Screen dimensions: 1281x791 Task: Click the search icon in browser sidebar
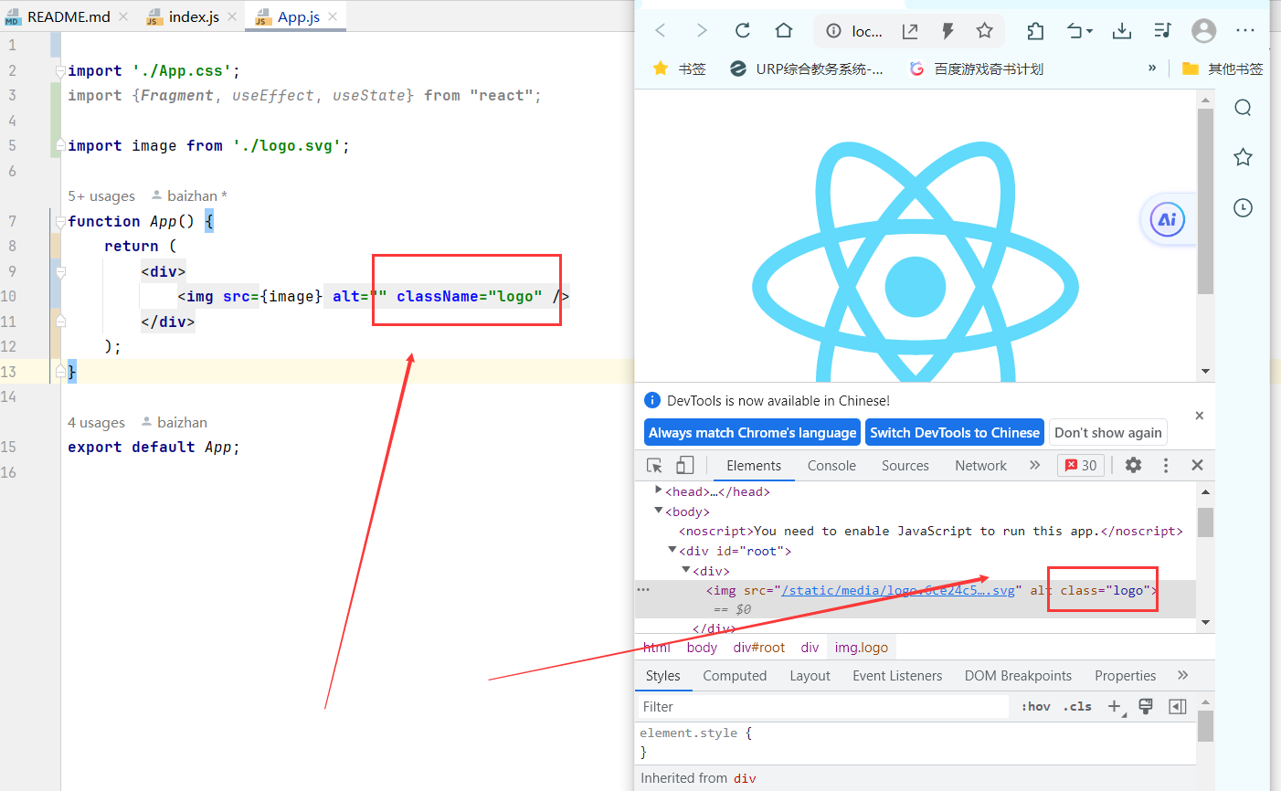tap(1243, 108)
